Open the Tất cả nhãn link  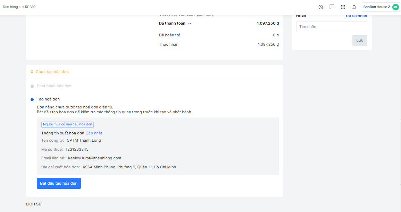pos(356,16)
